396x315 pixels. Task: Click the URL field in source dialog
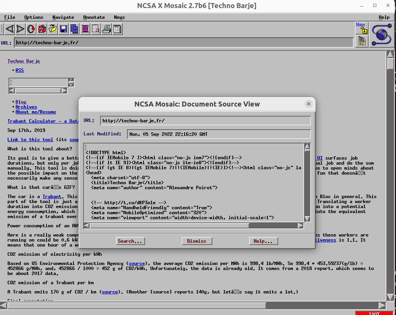coord(206,121)
